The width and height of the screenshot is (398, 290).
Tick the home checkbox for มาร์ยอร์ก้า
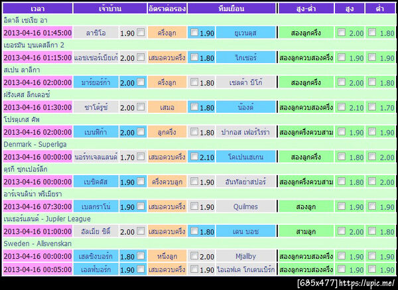point(141,82)
